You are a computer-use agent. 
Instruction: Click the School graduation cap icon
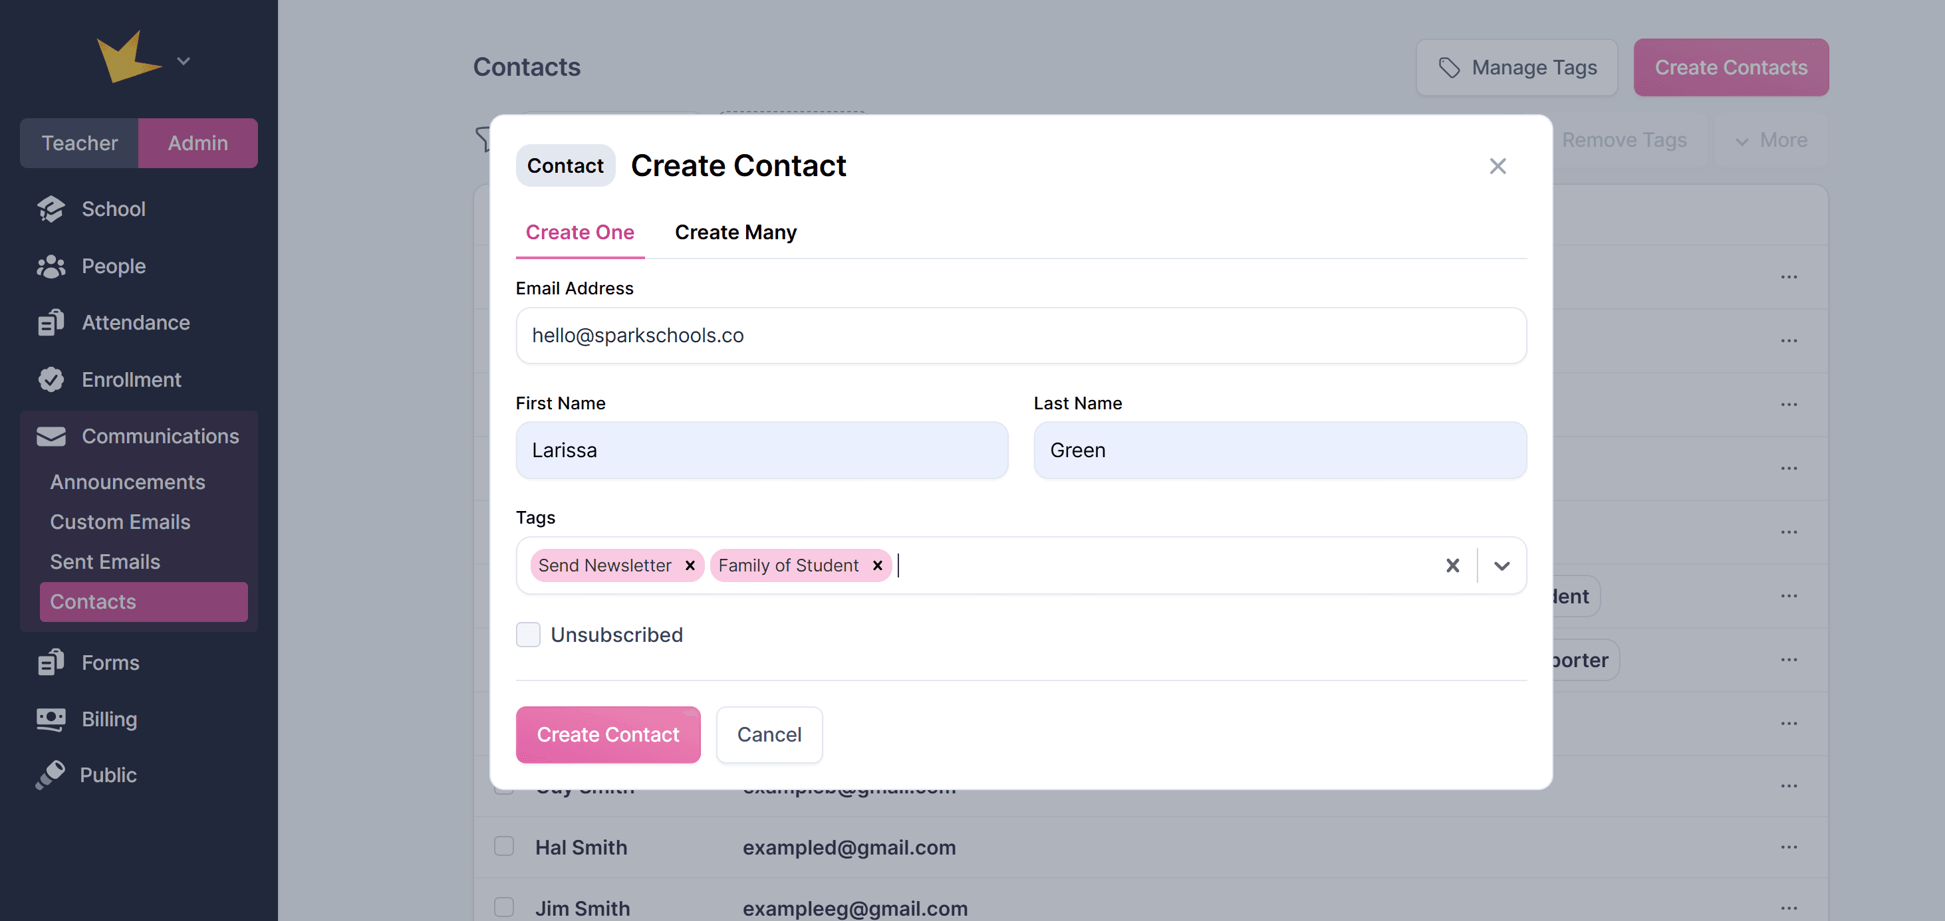point(51,209)
